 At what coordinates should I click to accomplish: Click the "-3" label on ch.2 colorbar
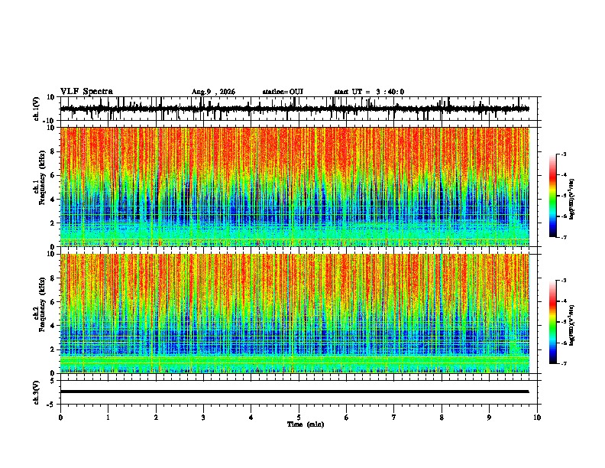(564, 281)
